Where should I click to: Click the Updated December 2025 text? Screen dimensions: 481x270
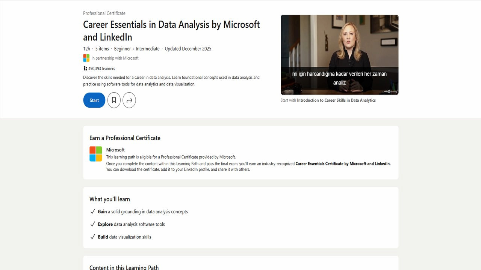[x=188, y=49]
